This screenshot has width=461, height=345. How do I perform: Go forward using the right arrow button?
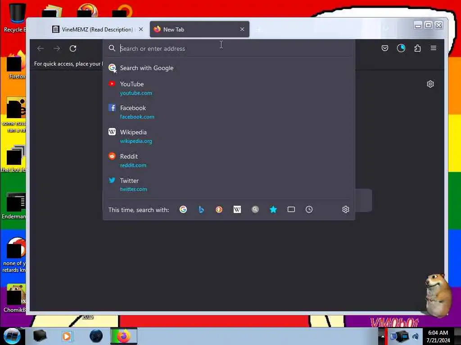tap(57, 49)
